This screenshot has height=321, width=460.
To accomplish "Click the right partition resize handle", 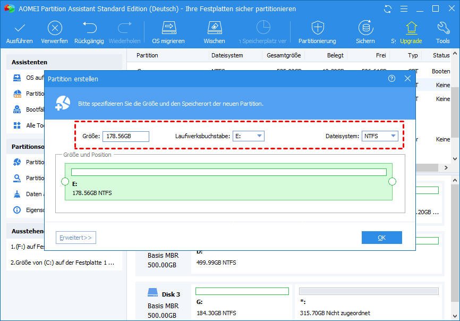I will pyautogui.click(x=392, y=182).
